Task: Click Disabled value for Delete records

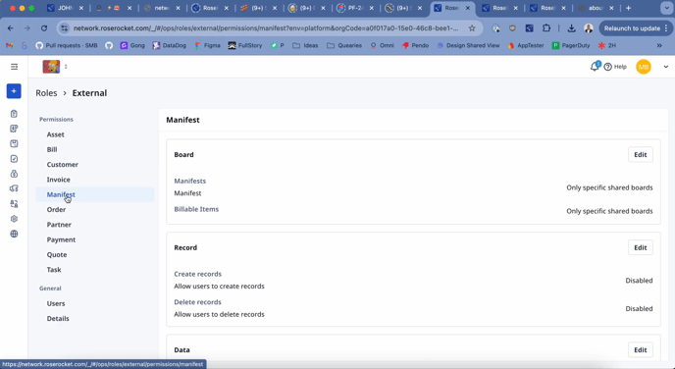Action: click(639, 309)
